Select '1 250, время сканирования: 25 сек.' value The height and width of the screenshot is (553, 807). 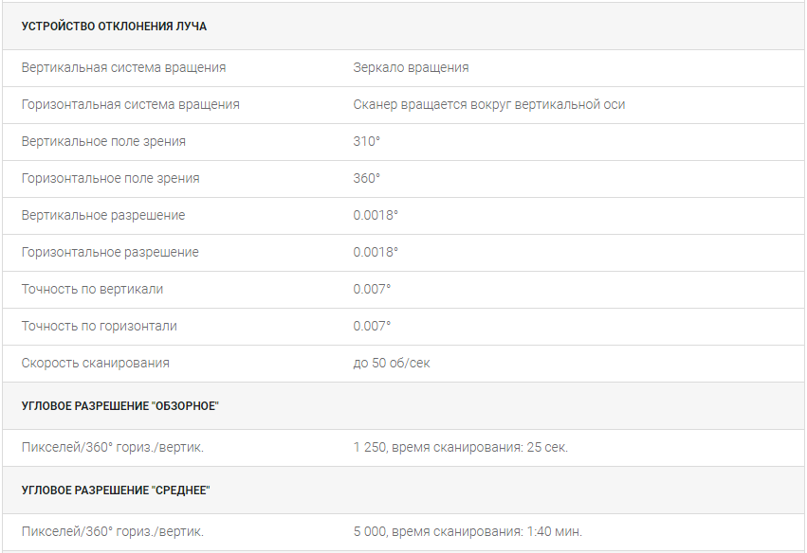[x=461, y=448]
